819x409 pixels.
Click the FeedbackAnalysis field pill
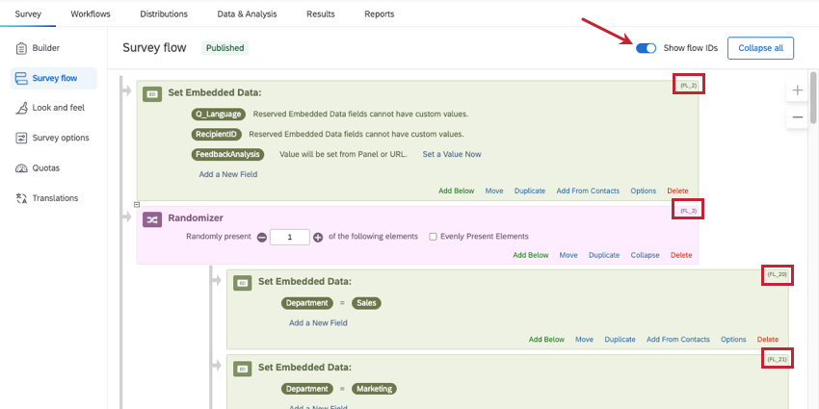click(227, 154)
